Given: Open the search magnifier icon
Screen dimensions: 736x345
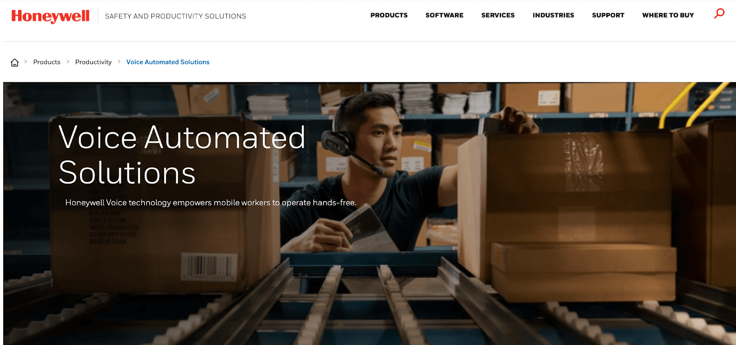Looking at the screenshot, I should (x=719, y=13).
